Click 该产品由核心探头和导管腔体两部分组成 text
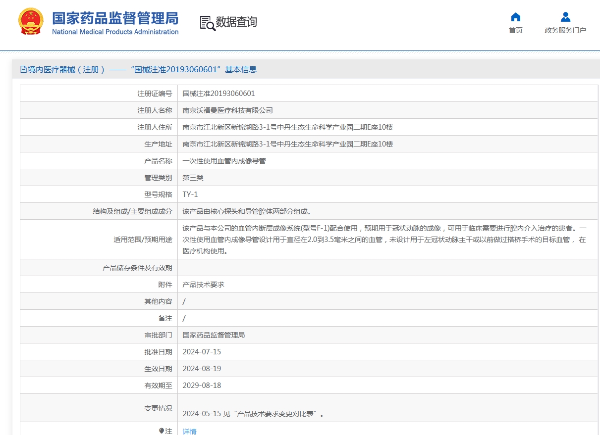 [247, 211]
